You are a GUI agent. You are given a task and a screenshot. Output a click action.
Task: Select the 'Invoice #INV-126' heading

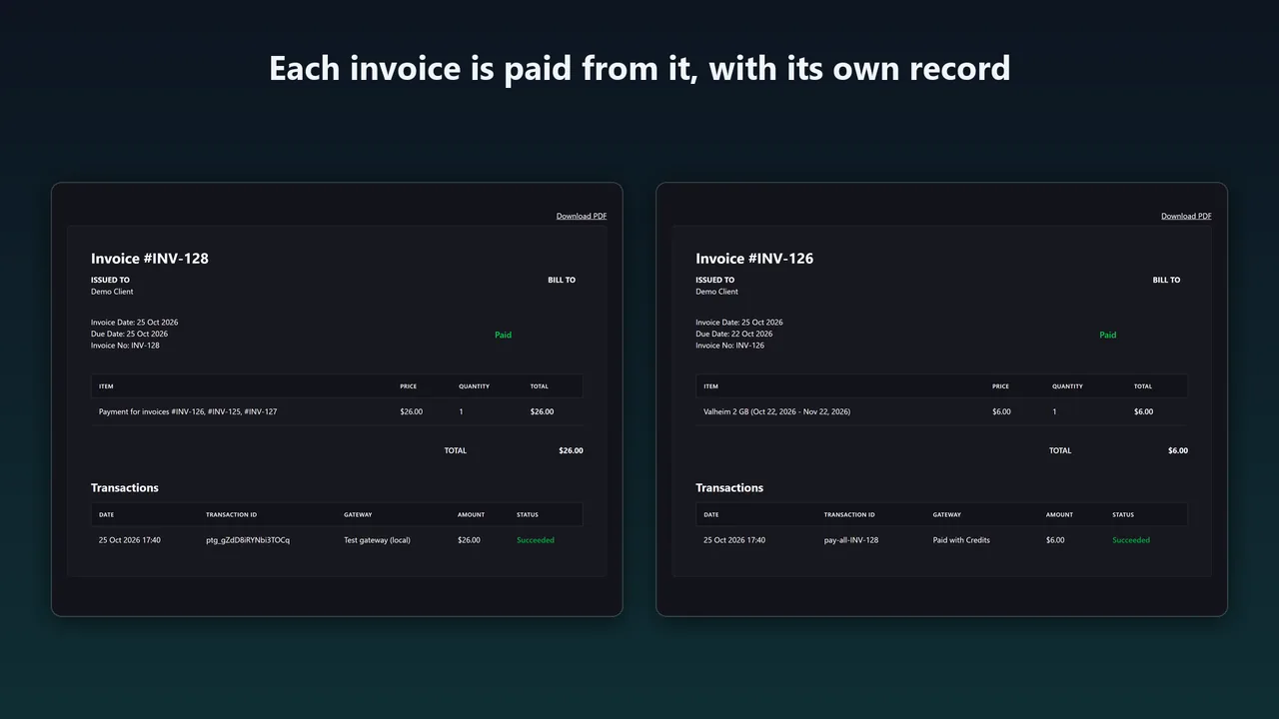[754, 259]
